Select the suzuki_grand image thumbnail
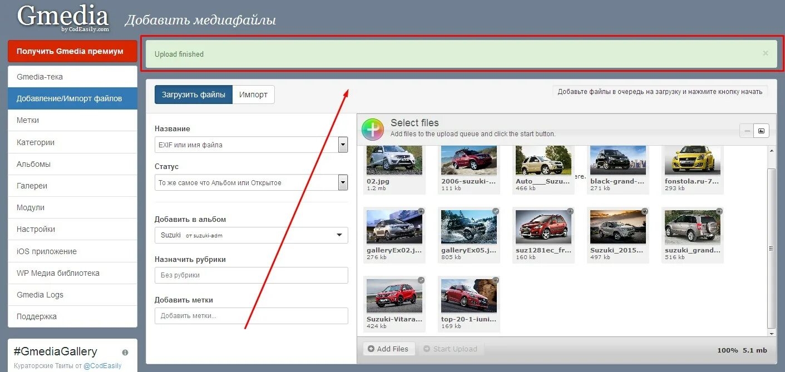This screenshot has height=372, width=785. 692,227
